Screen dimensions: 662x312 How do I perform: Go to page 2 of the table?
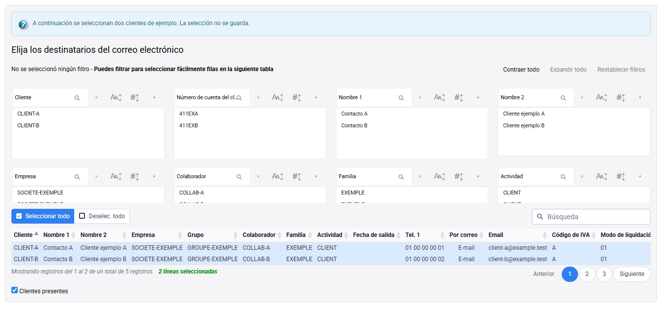[x=587, y=274]
